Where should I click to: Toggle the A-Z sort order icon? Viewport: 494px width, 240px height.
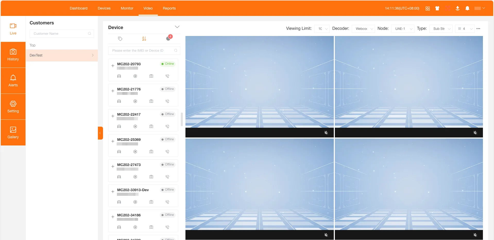click(144, 39)
